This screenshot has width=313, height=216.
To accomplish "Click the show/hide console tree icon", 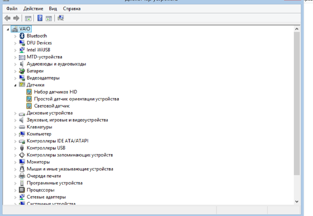I will [28, 18].
